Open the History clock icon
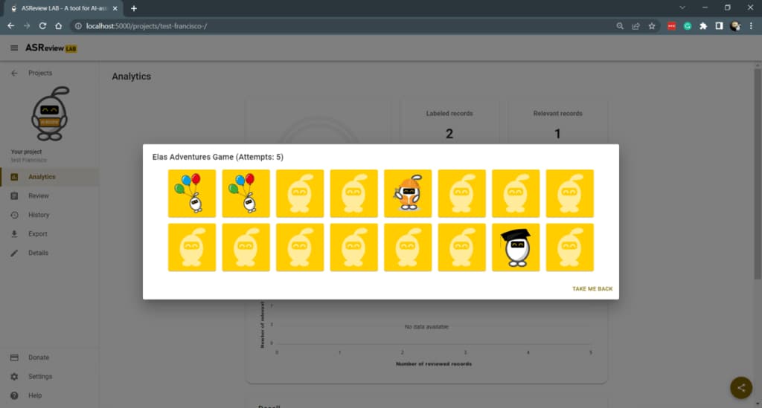The image size is (762, 408). click(x=14, y=215)
